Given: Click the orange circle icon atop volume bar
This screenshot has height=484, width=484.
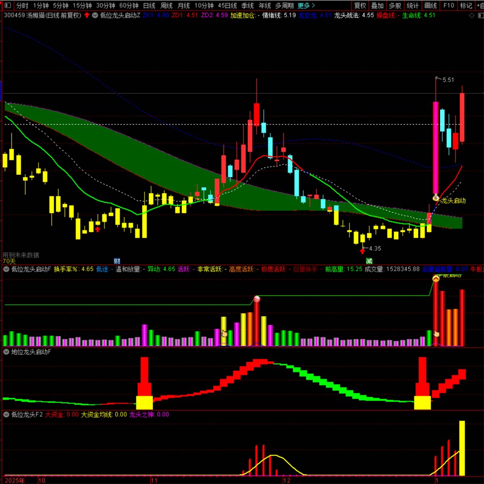Looking at the screenshot, I should tap(436, 279).
